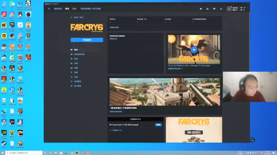This screenshot has height=155, width=277.
Task: Open the view more game streams link
Action: (175, 69)
